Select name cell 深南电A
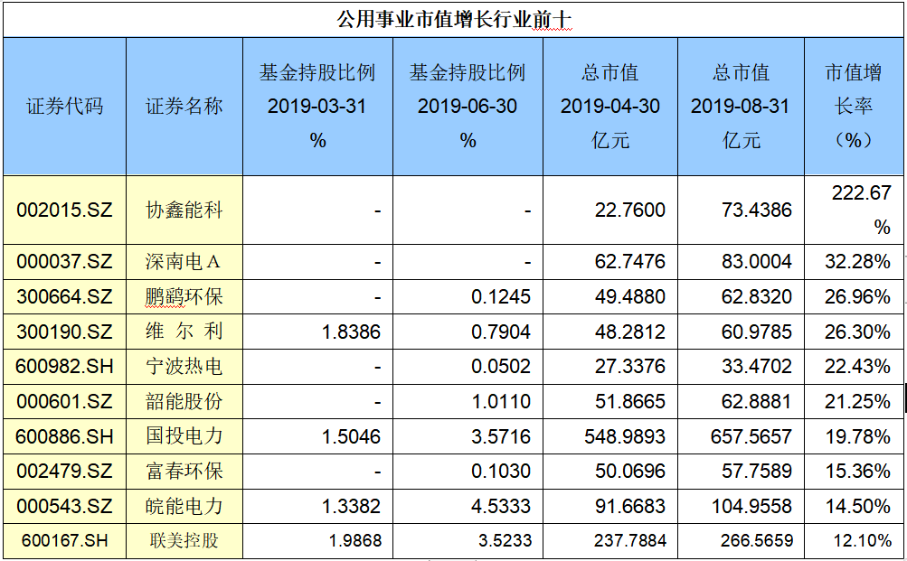This screenshot has height=561, width=907. coord(183,262)
